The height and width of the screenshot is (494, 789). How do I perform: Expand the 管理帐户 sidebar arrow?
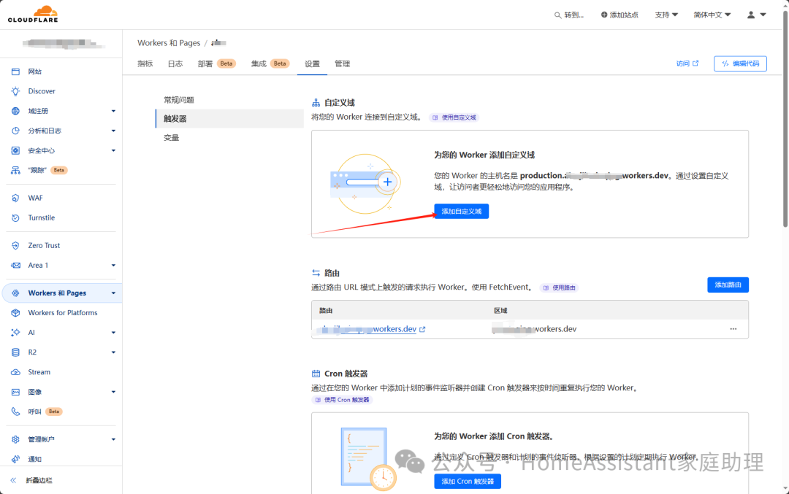pos(113,439)
